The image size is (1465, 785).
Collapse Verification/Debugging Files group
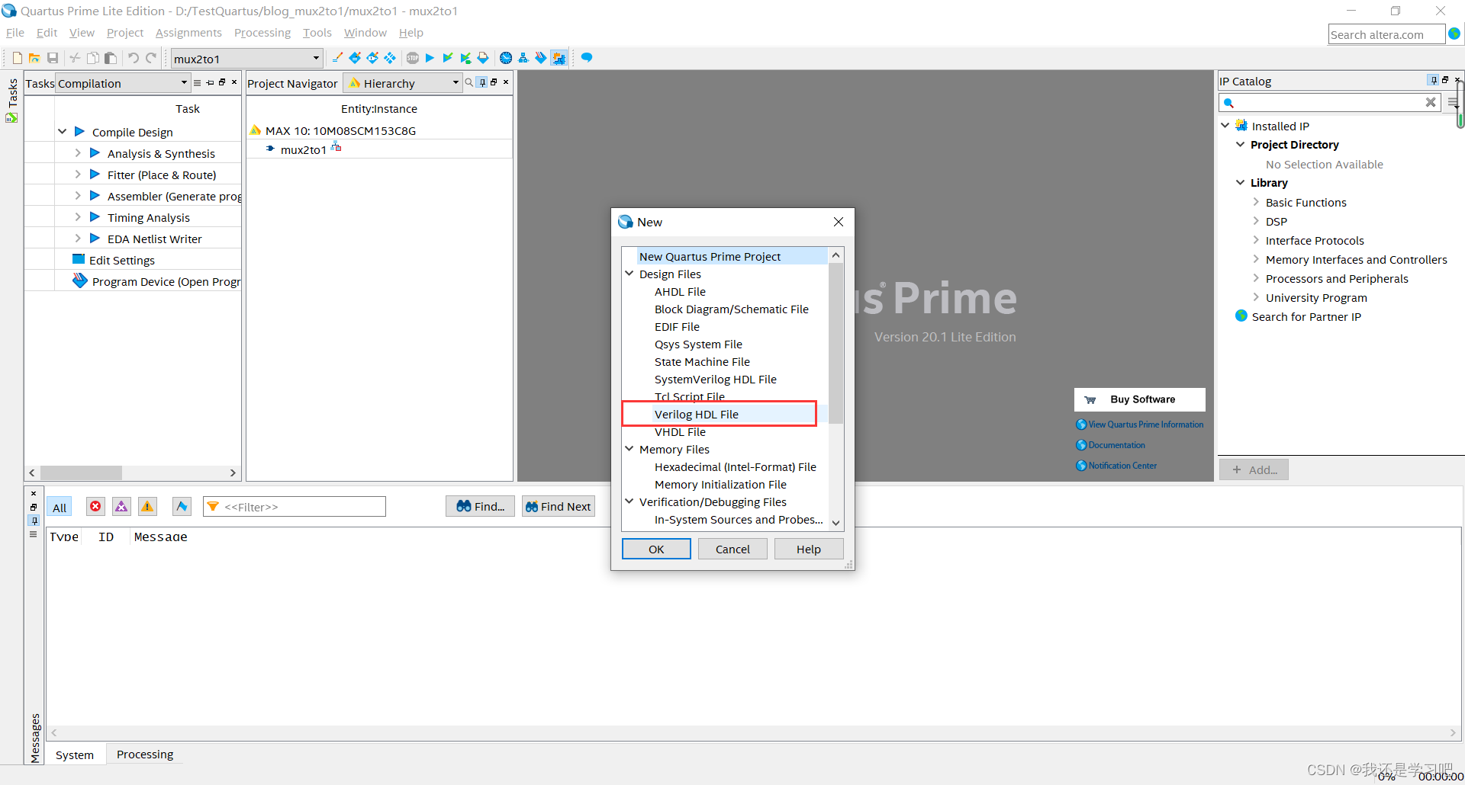point(629,501)
